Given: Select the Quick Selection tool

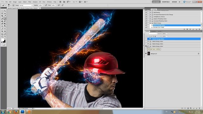Looking at the screenshot, I should (5, 14).
